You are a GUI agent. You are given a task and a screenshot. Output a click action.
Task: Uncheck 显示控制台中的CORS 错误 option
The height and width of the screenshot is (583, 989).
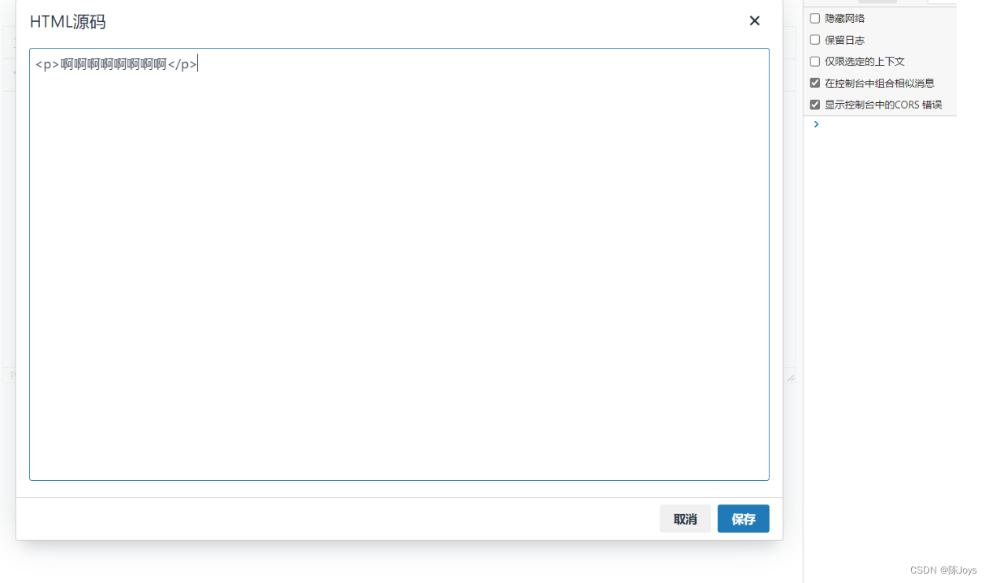[x=814, y=103]
